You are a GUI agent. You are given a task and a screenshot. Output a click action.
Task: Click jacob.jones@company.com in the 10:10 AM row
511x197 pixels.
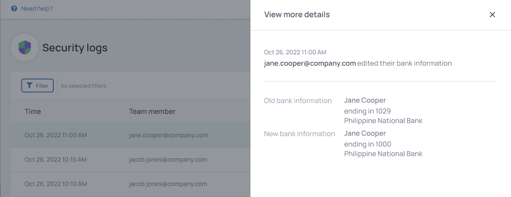[168, 184]
